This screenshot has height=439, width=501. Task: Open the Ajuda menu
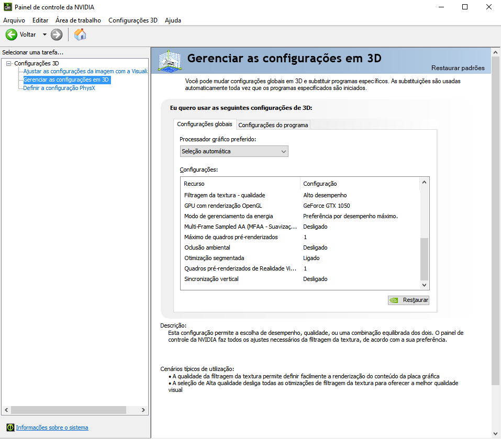point(173,20)
